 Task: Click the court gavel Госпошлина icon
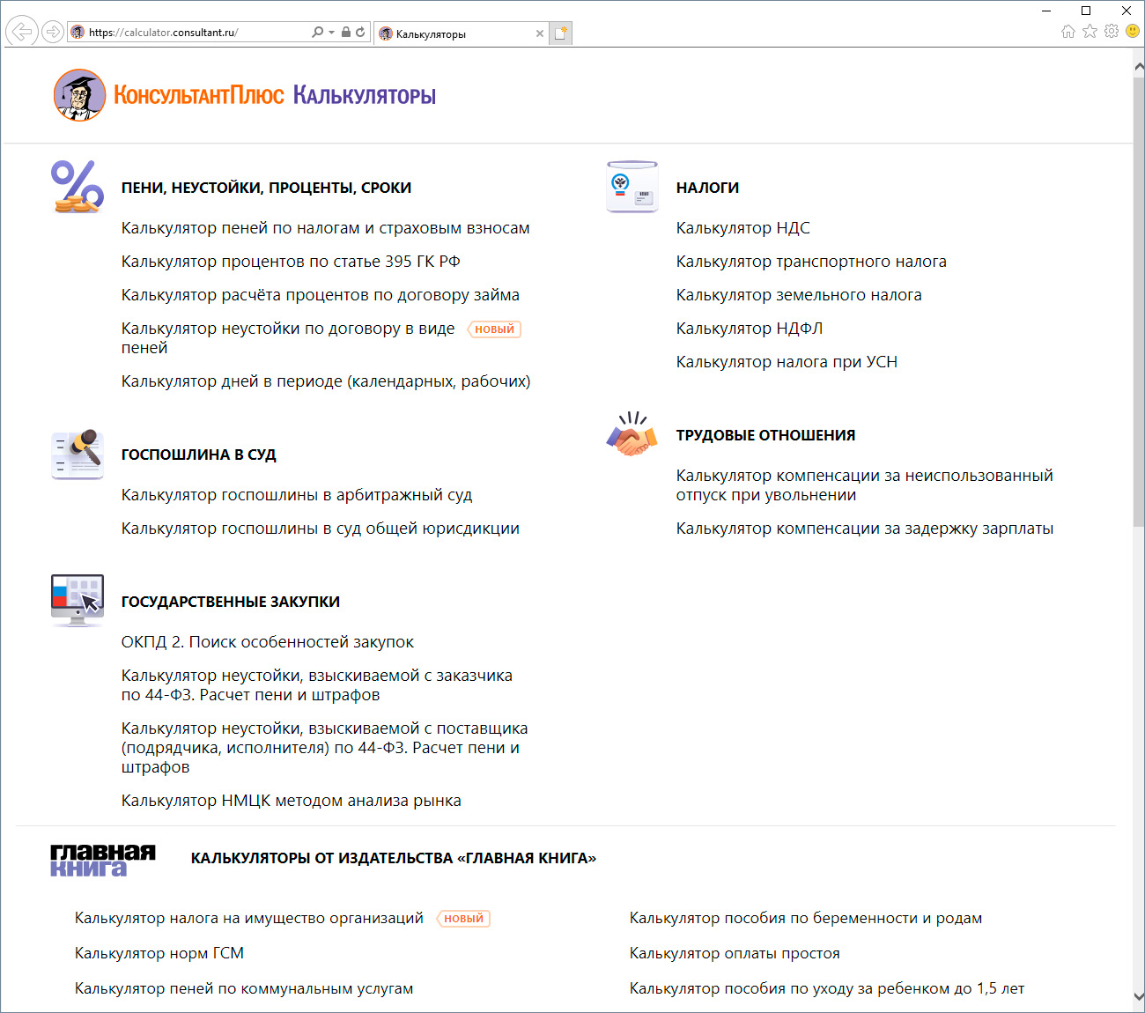point(78,455)
